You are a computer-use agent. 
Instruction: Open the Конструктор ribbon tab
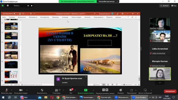point(44,17)
